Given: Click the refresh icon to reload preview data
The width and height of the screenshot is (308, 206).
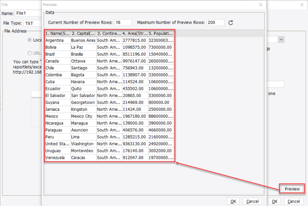Looking at the screenshot, I should [x=231, y=22].
